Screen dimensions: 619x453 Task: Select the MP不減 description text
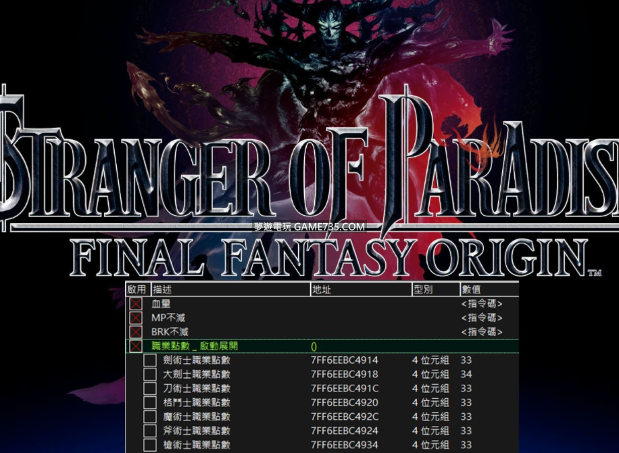click(x=168, y=318)
